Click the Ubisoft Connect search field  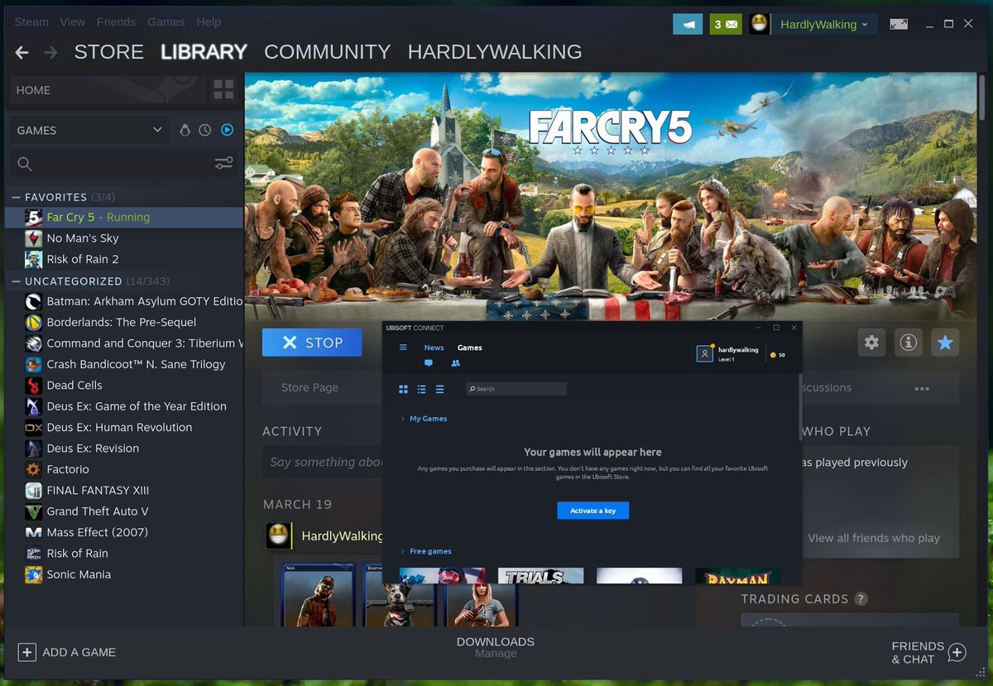516,389
